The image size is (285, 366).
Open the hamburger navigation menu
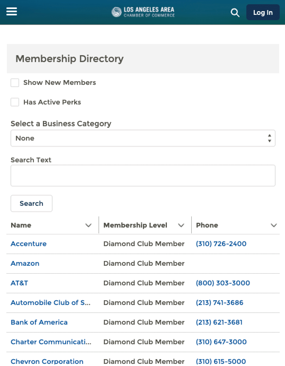coord(12,12)
